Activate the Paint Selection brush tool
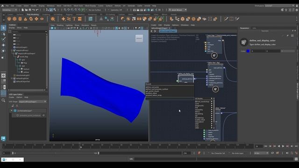The width and height of the screenshot is (299, 168). [x=3, y=39]
